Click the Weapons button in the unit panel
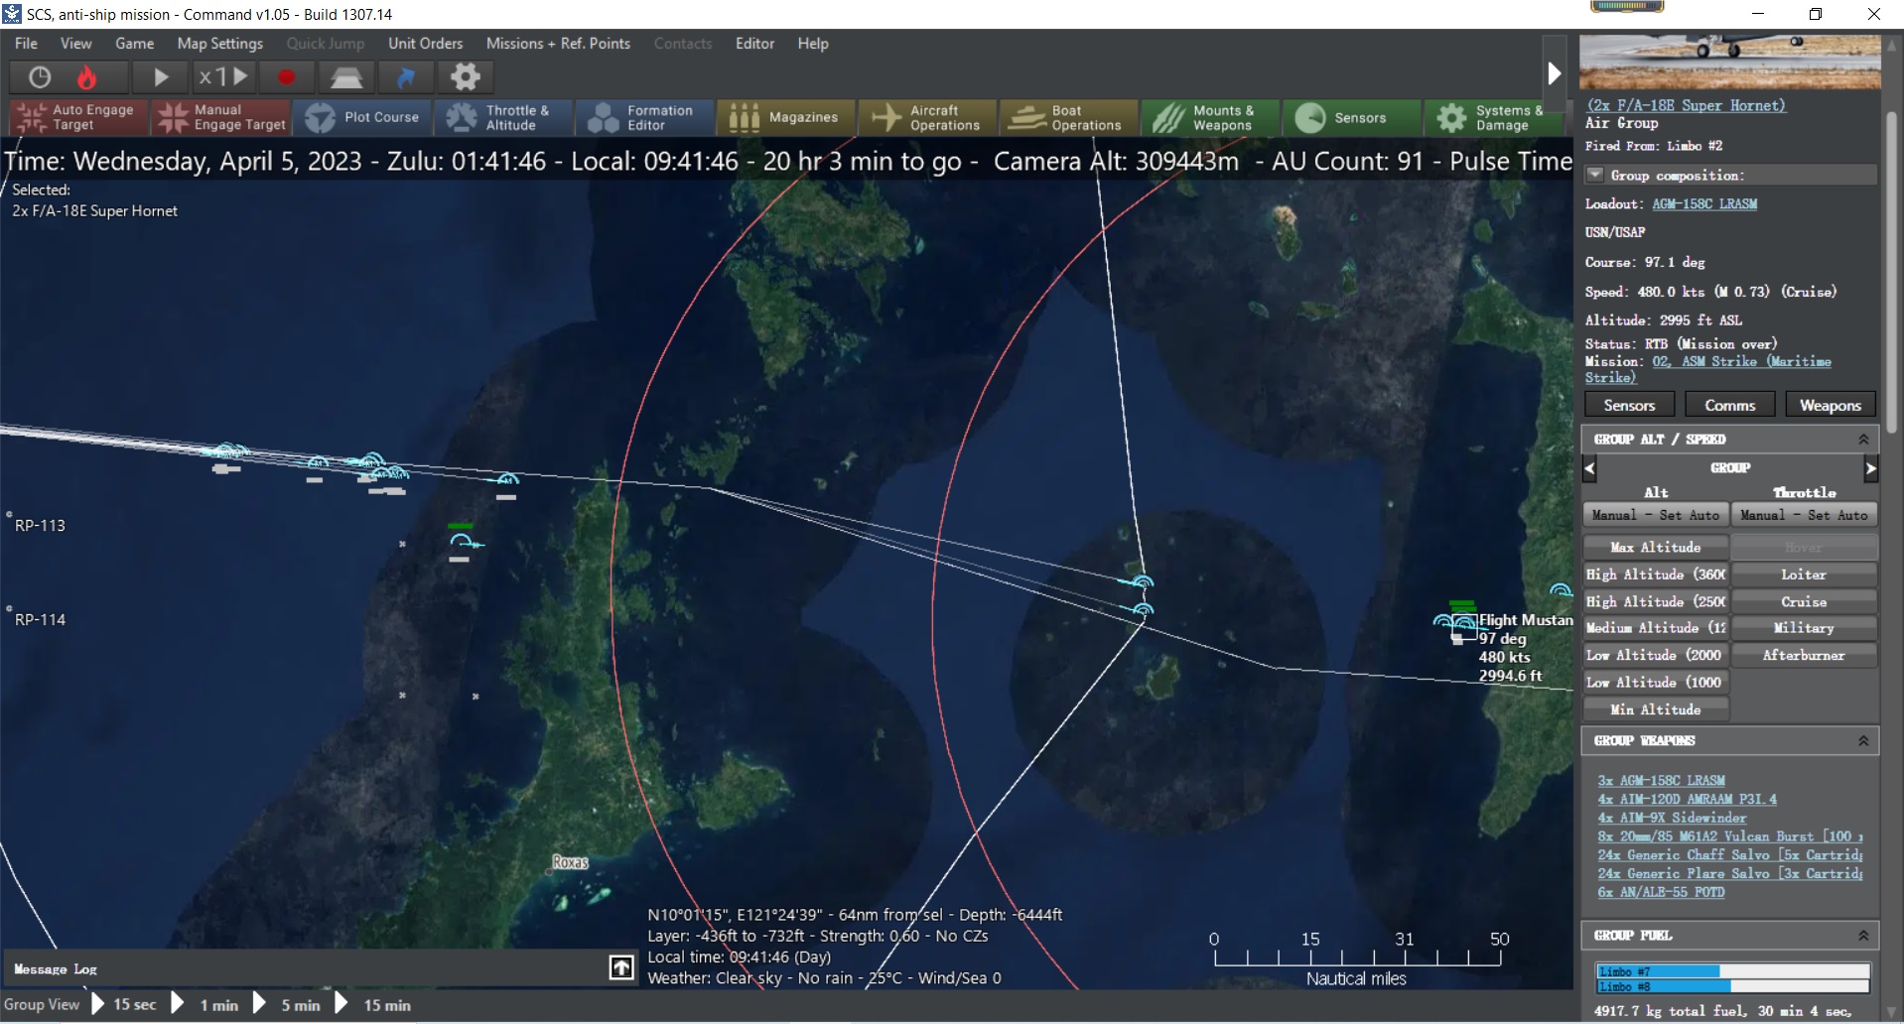The image size is (1904, 1024). tap(1830, 404)
